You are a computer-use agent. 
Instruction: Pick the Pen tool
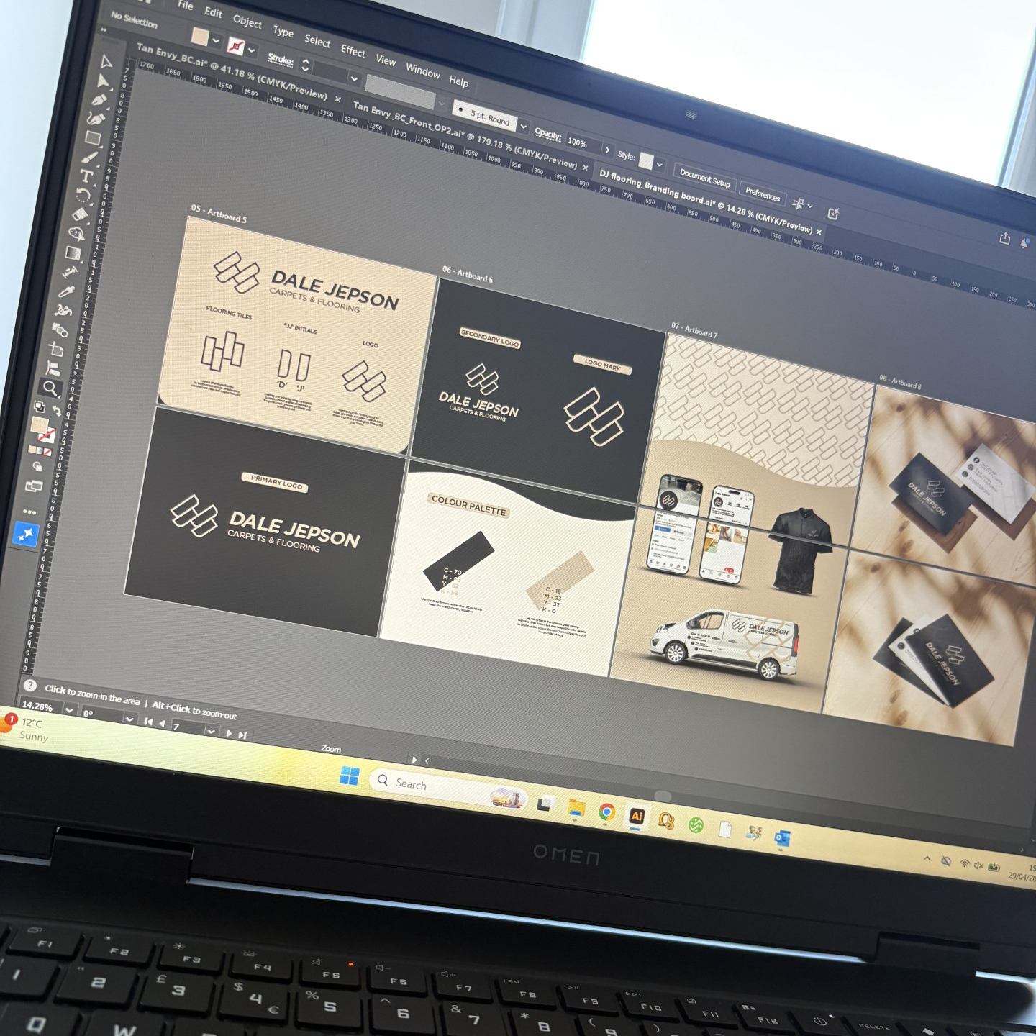coord(100,99)
